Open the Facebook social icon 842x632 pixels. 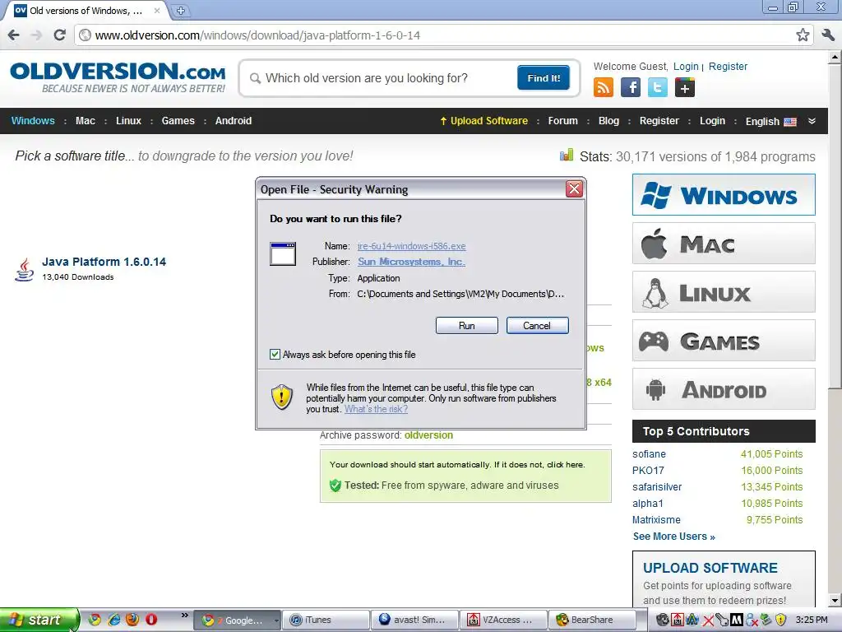(631, 87)
